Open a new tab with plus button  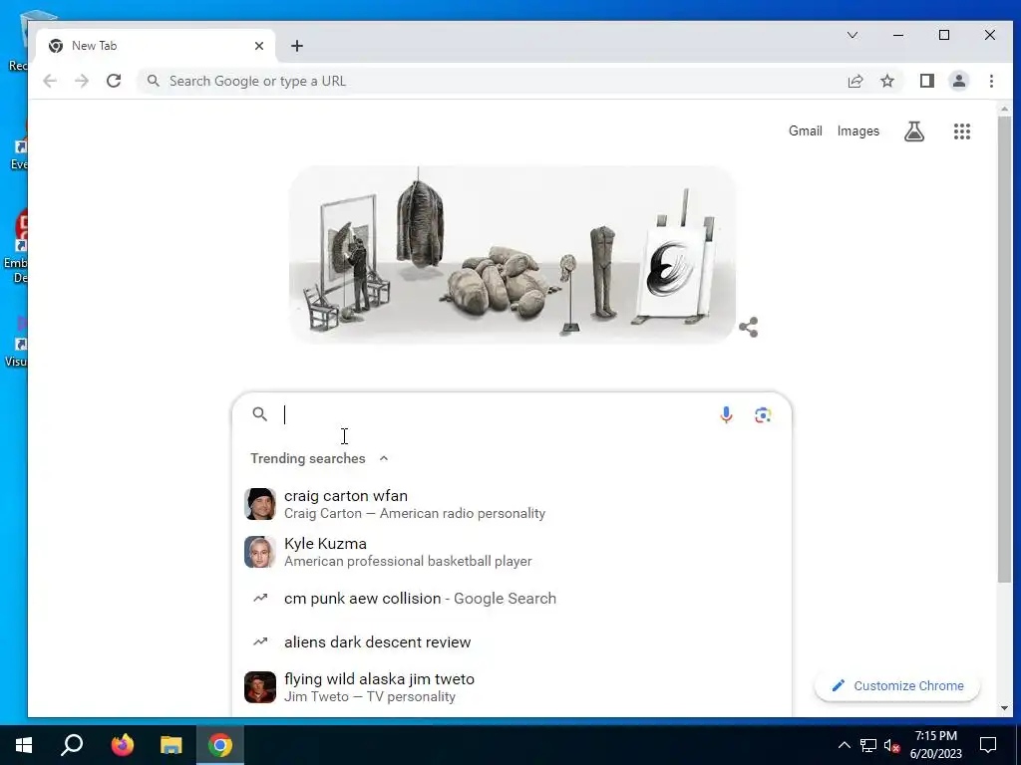click(x=297, y=46)
